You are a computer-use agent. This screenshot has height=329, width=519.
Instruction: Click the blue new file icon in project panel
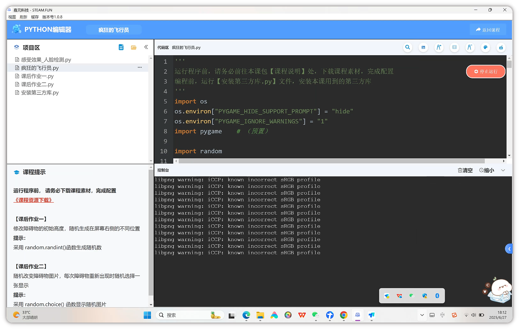(x=121, y=47)
